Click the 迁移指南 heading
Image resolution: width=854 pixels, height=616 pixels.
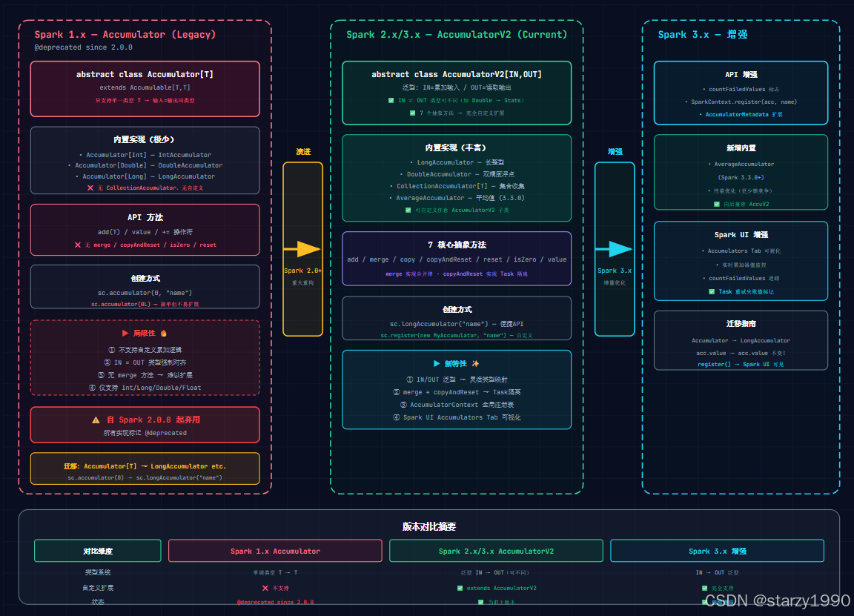click(741, 323)
